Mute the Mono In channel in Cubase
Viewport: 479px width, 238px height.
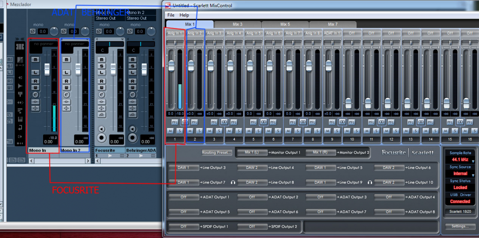coord(36,59)
